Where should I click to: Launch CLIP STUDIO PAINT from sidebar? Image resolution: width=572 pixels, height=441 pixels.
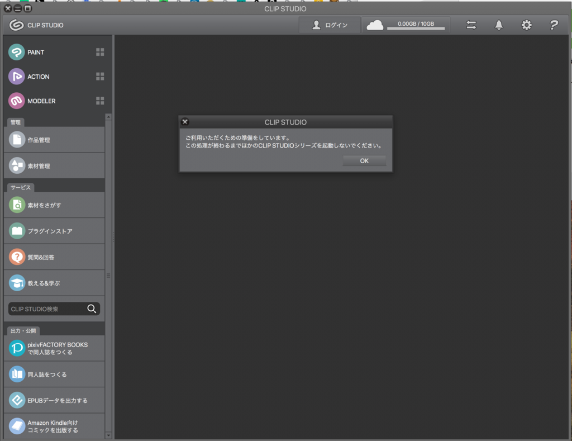coord(26,52)
